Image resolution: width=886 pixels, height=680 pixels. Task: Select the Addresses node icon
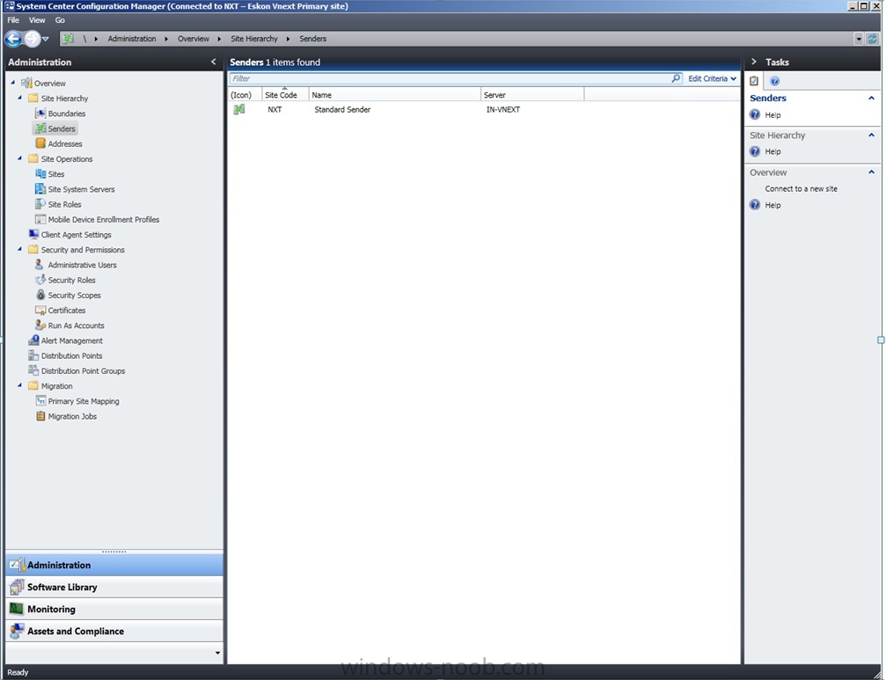[40, 143]
